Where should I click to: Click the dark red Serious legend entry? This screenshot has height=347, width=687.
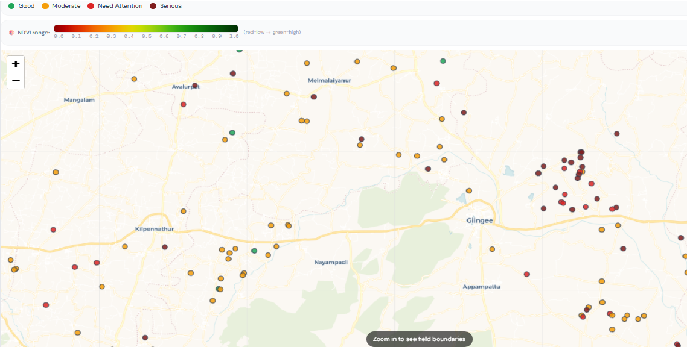coord(165,6)
